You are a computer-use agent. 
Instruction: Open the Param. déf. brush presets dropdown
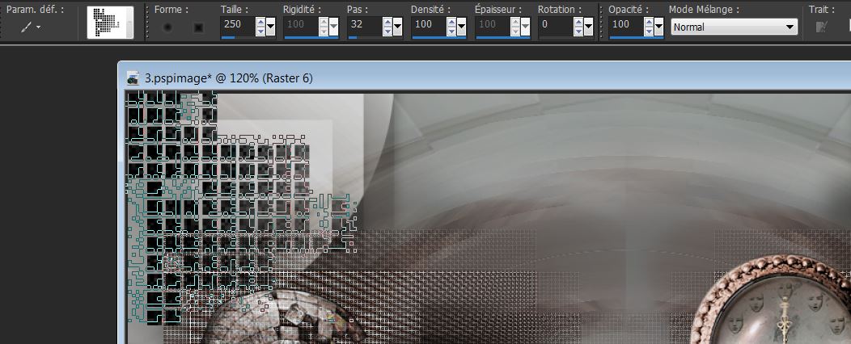pyautogui.click(x=31, y=27)
